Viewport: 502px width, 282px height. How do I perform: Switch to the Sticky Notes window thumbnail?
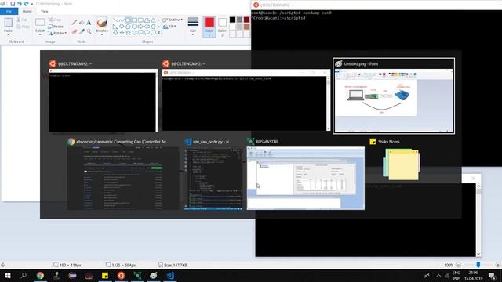coord(402,161)
